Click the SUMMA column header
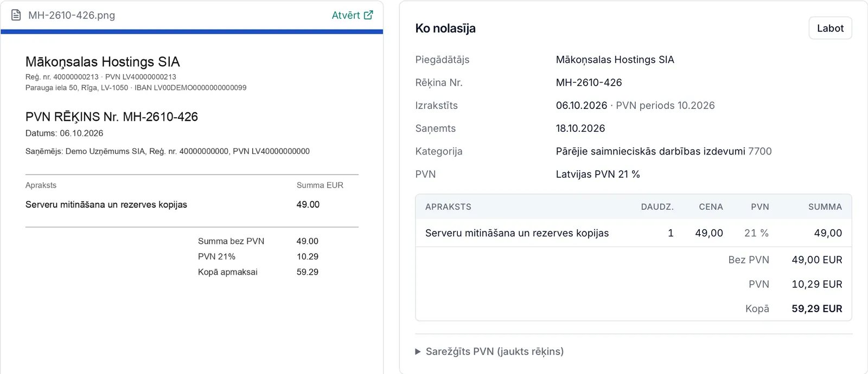868x374 pixels. pyautogui.click(x=825, y=207)
